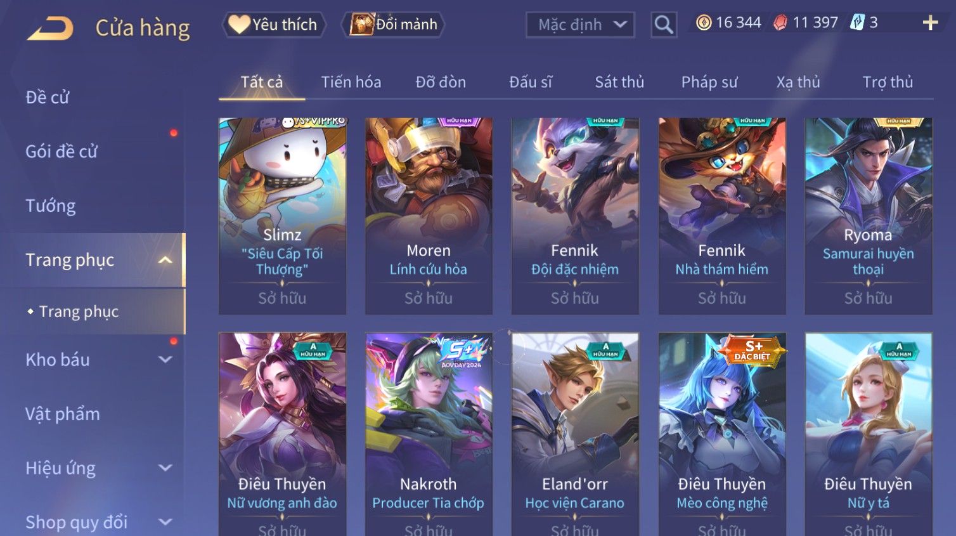
Task: Tap the red ruby currency icon
Action: [780, 23]
